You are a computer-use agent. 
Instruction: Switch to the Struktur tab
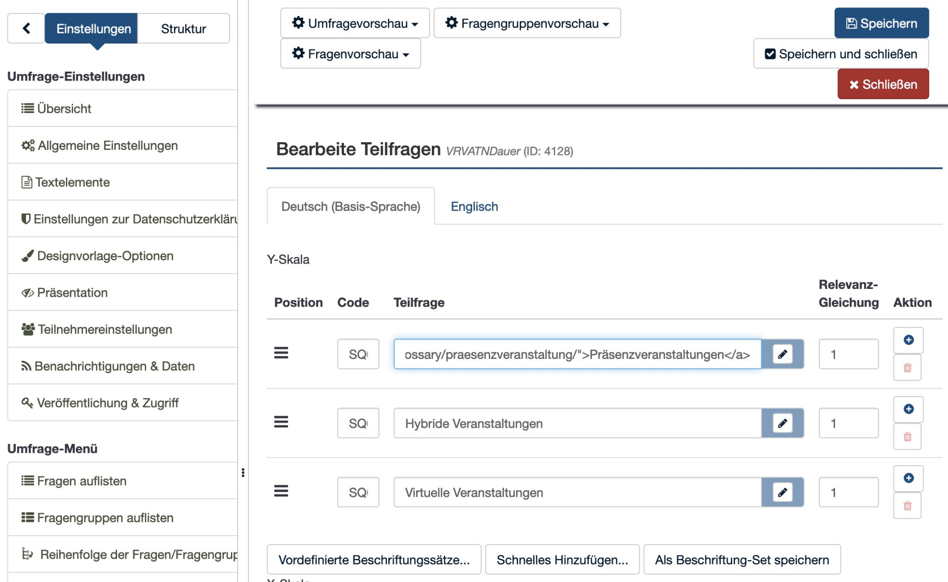coord(183,29)
